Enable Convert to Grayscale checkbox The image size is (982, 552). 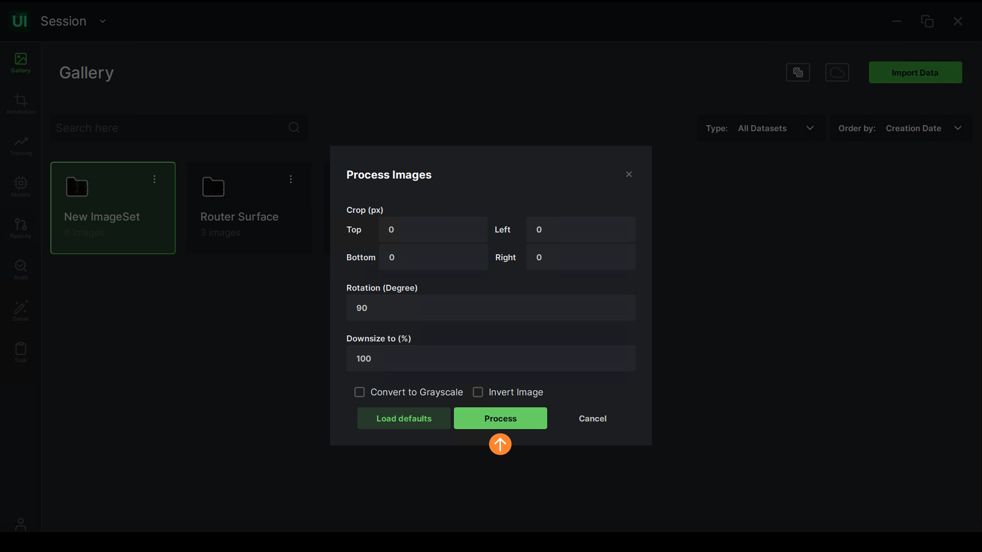tap(359, 392)
